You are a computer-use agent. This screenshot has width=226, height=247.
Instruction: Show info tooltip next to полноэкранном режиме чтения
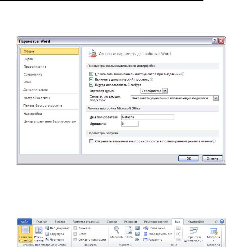coord(214,141)
